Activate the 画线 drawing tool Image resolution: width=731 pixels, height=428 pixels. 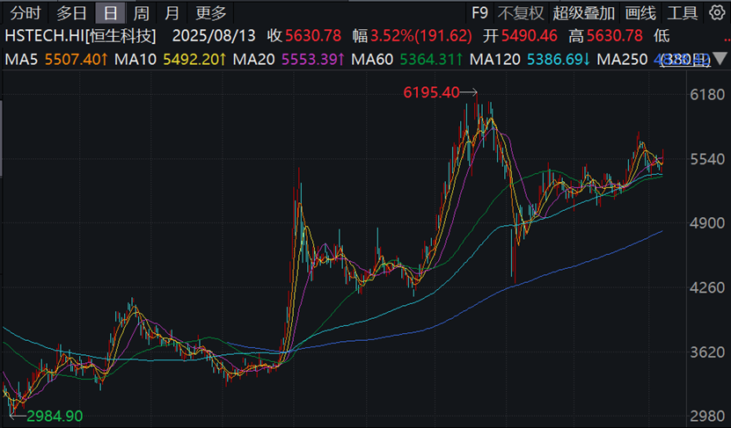tap(640, 12)
